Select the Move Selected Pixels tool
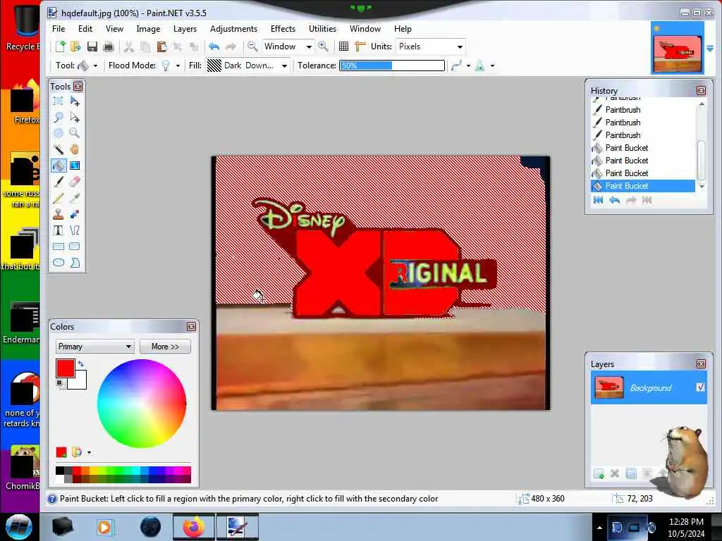 click(x=75, y=101)
